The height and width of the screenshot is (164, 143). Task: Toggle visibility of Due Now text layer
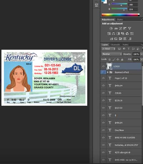(103, 130)
